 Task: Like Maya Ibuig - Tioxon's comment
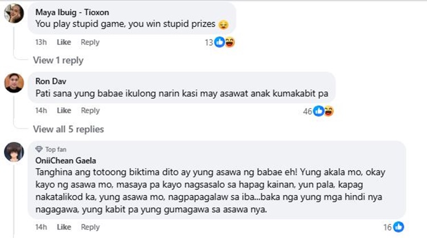[64, 42]
